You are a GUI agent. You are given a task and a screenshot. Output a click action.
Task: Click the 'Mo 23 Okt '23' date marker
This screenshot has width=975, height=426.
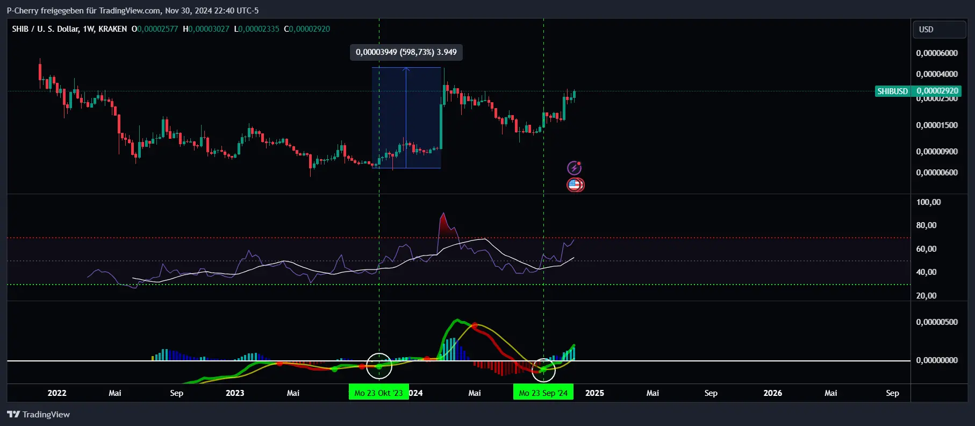pyautogui.click(x=378, y=393)
